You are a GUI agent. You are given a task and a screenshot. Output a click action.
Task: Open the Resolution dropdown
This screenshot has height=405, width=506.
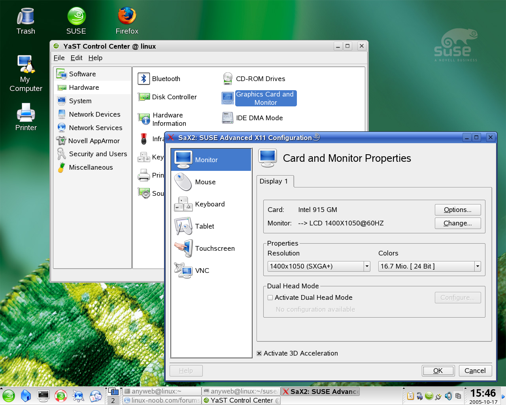(x=319, y=266)
